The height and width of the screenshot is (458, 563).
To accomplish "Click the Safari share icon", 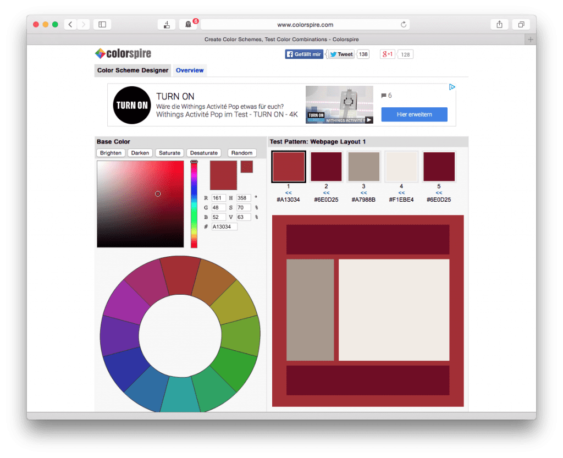I will tap(499, 24).
